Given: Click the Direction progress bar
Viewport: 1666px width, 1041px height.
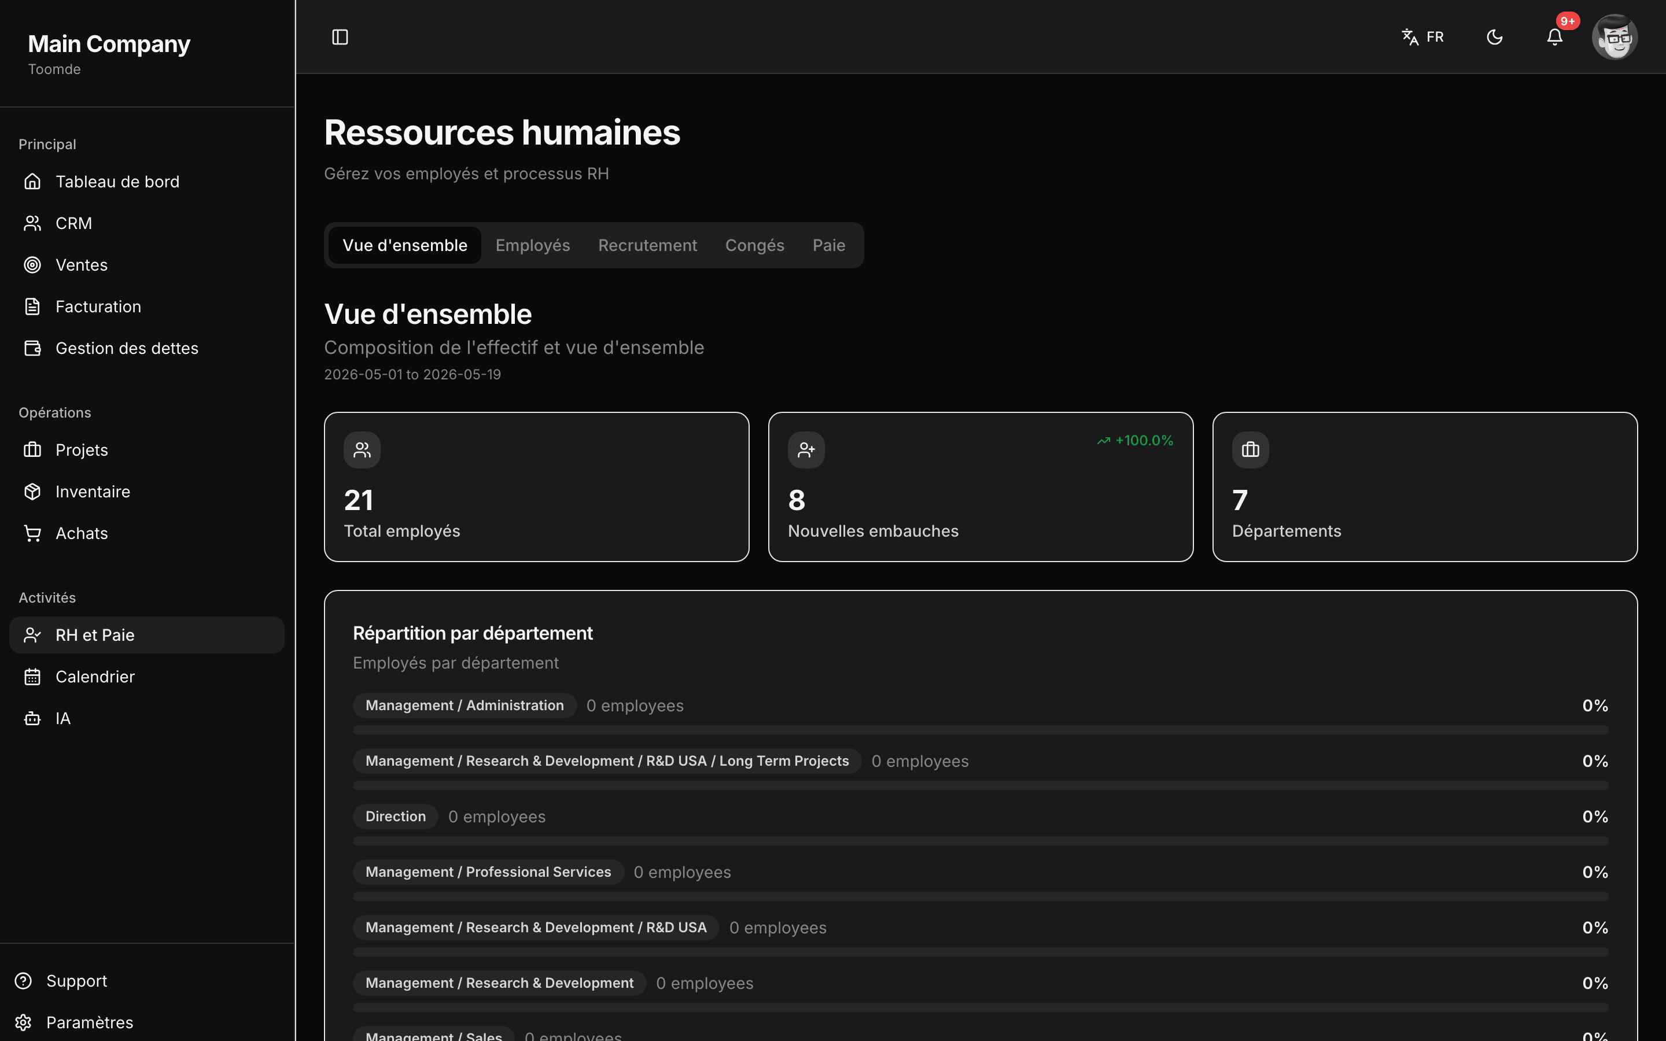Looking at the screenshot, I should 981,841.
